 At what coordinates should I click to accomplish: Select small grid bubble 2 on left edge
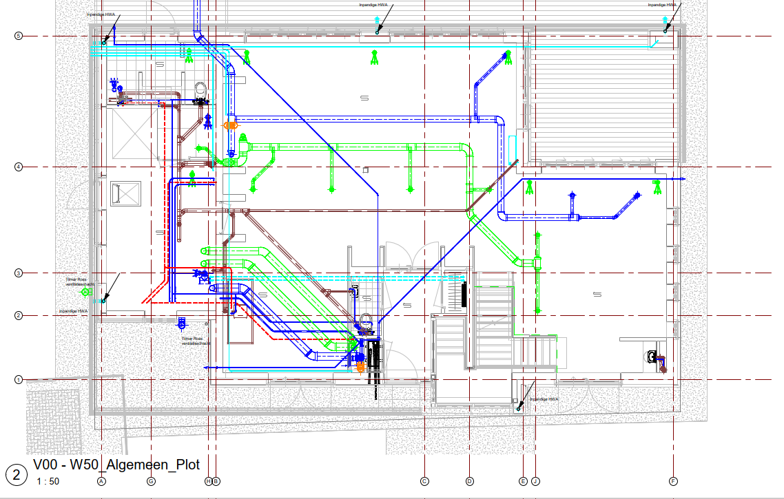coord(19,315)
